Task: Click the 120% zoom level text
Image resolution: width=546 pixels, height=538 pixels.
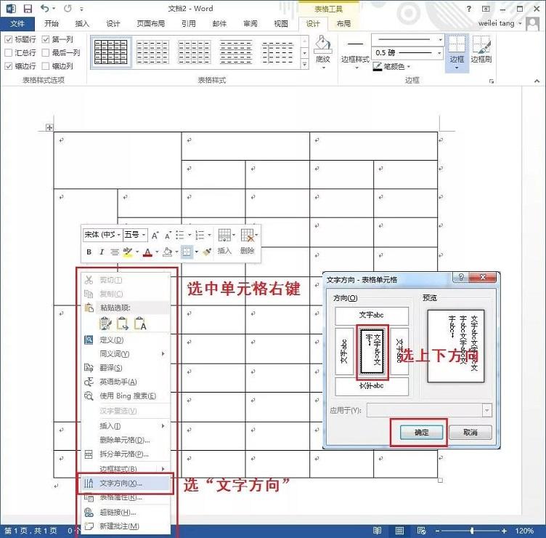Action: pyautogui.click(x=524, y=531)
